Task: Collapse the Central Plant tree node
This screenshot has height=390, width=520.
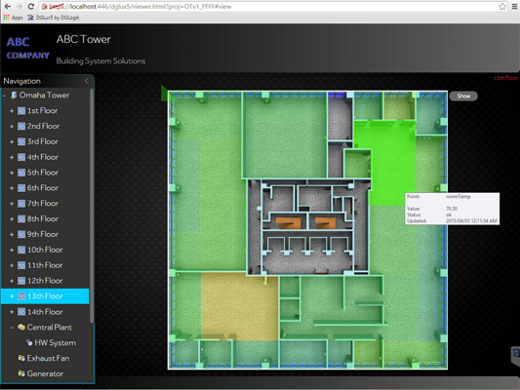Action: coord(12,328)
